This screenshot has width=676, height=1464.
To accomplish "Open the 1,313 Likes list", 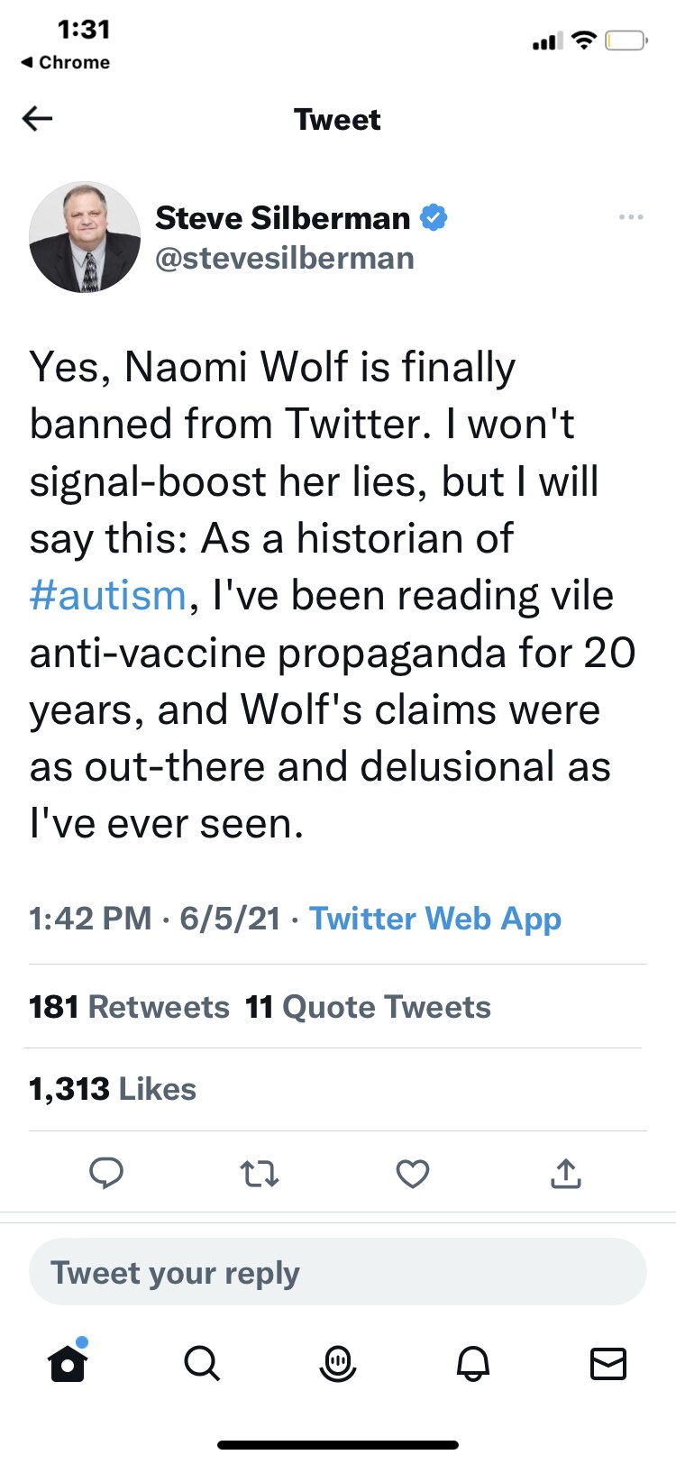I will (x=112, y=1088).
